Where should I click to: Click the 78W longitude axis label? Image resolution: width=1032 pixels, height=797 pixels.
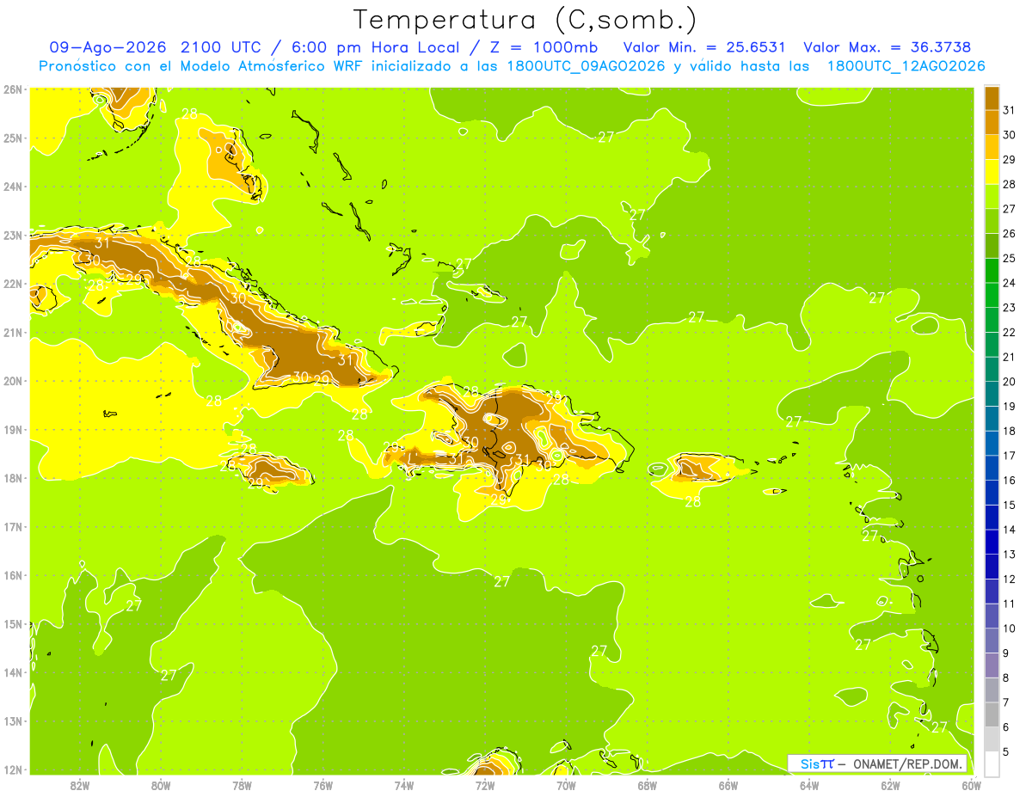pos(242,785)
